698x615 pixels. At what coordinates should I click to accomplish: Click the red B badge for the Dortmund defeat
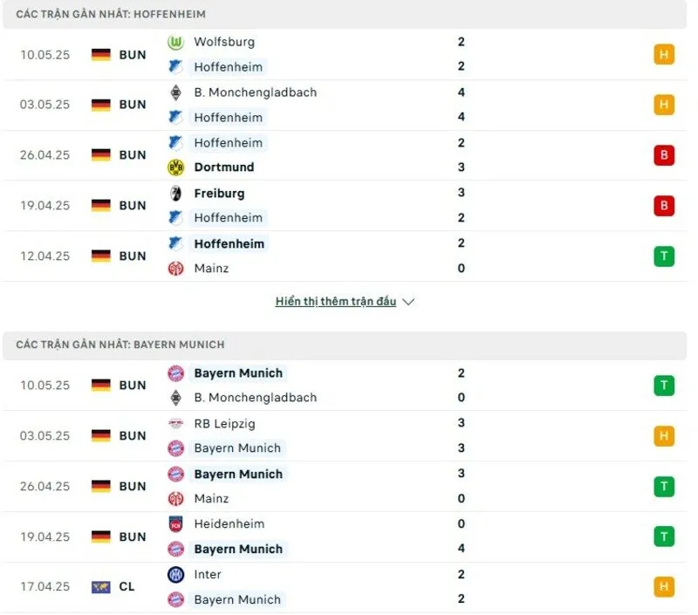(x=664, y=154)
